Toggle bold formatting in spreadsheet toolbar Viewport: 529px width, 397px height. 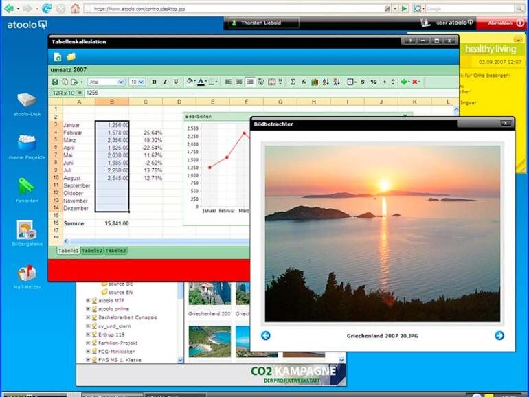click(x=154, y=82)
